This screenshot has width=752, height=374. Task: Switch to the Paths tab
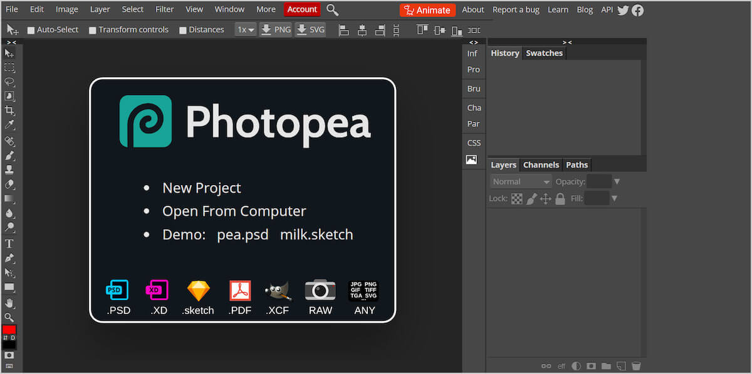[x=577, y=165]
